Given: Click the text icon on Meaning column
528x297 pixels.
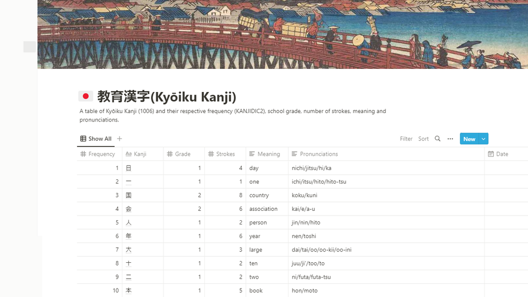Looking at the screenshot, I should [x=252, y=154].
